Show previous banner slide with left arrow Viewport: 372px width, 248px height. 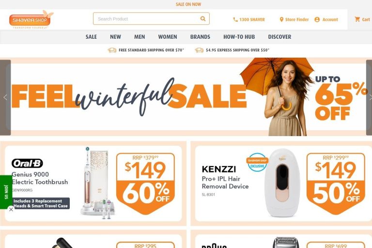(5, 97)
